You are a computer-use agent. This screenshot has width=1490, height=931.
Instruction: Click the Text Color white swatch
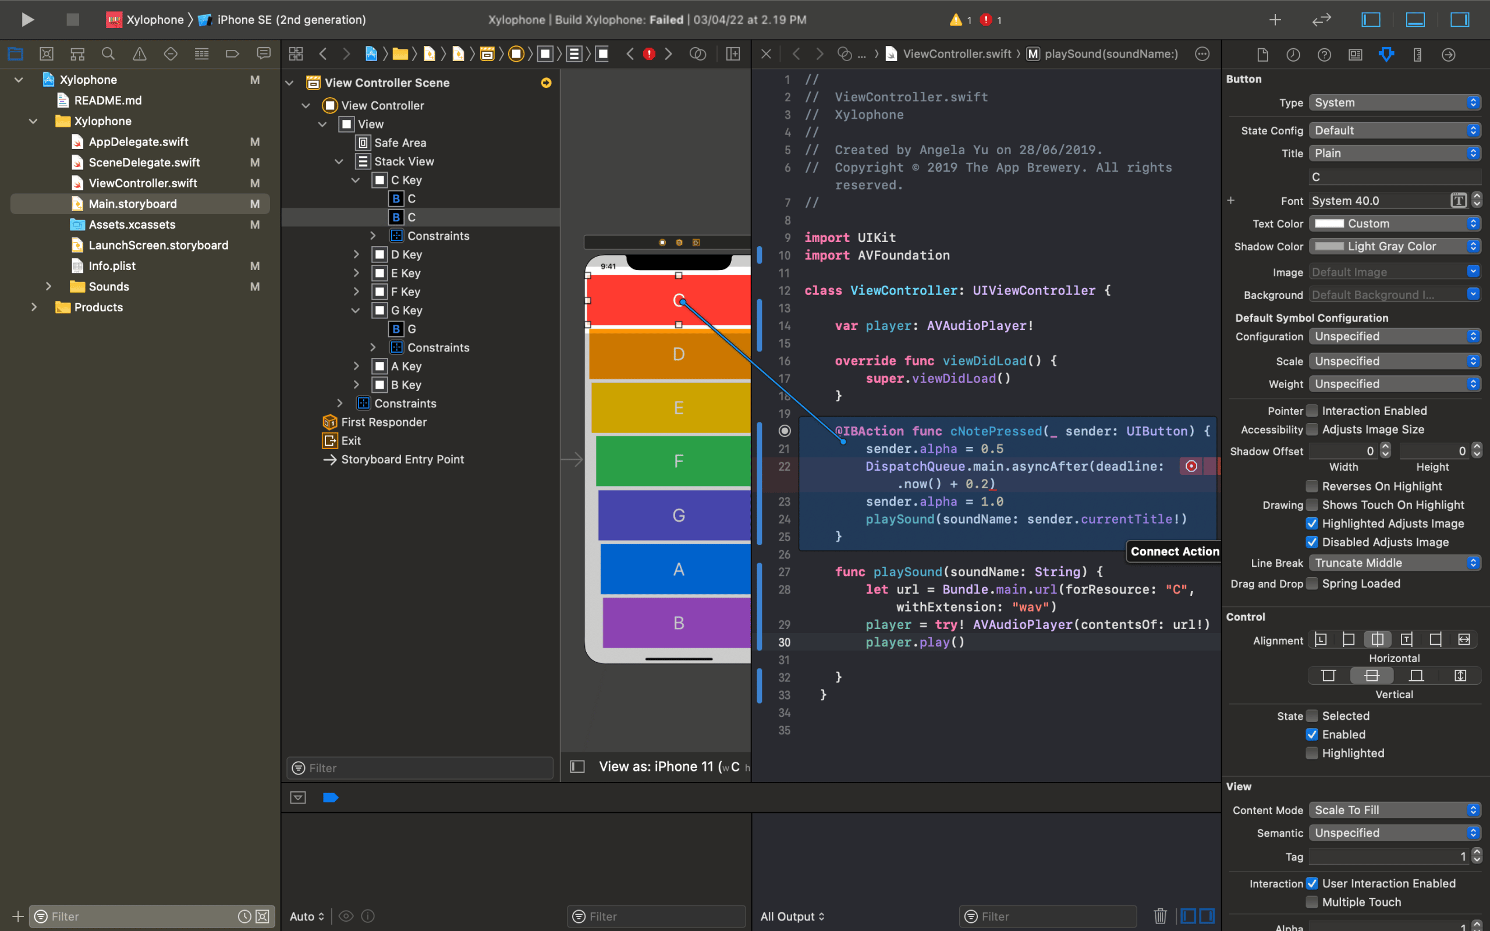tap(1329, 223)
